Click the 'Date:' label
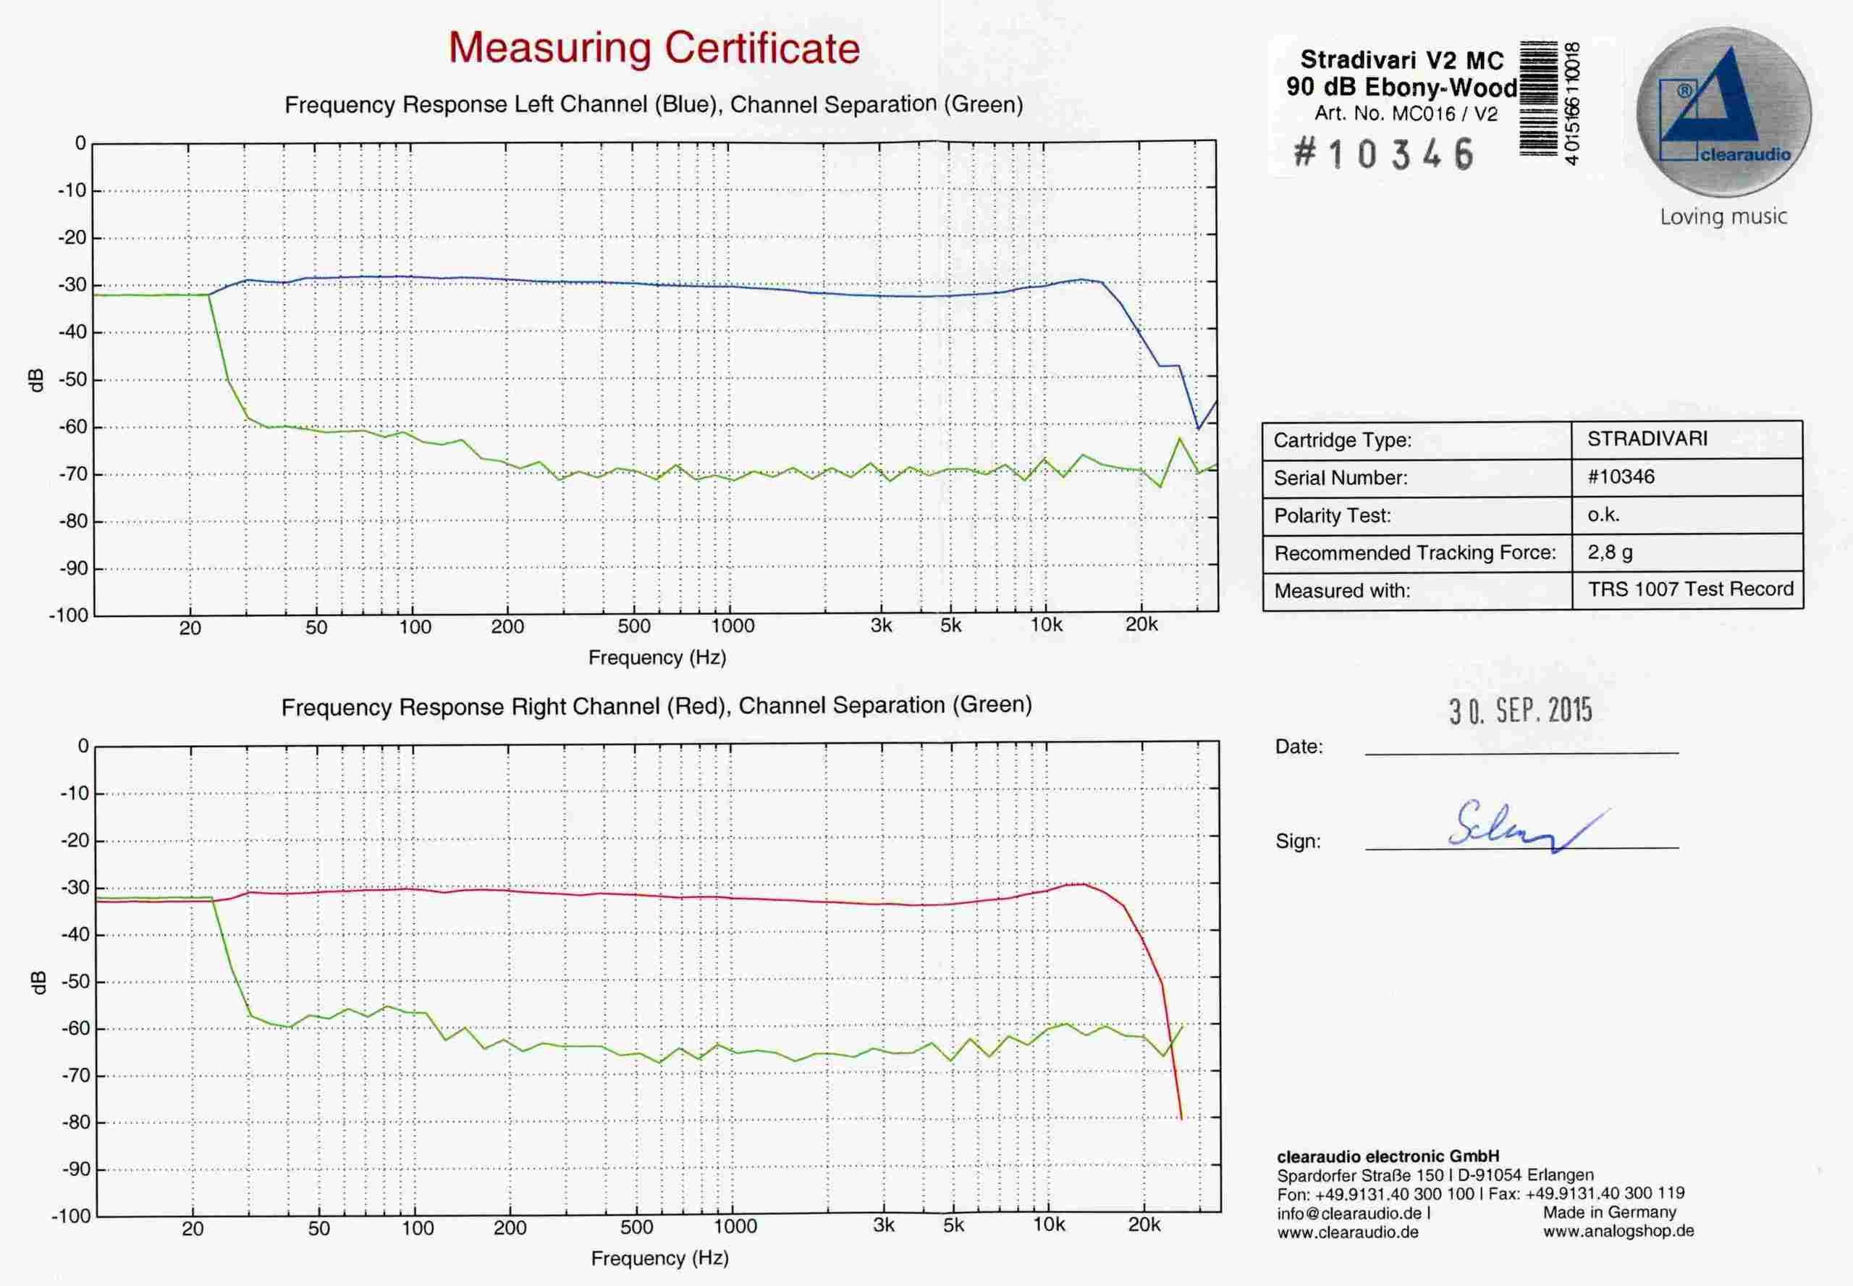This screenshot has width=1853, height=1286. click(1299, 746)
